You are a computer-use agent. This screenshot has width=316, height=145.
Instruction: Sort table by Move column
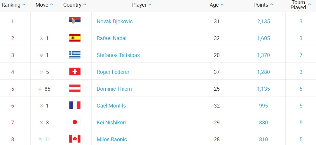point(44,5)
